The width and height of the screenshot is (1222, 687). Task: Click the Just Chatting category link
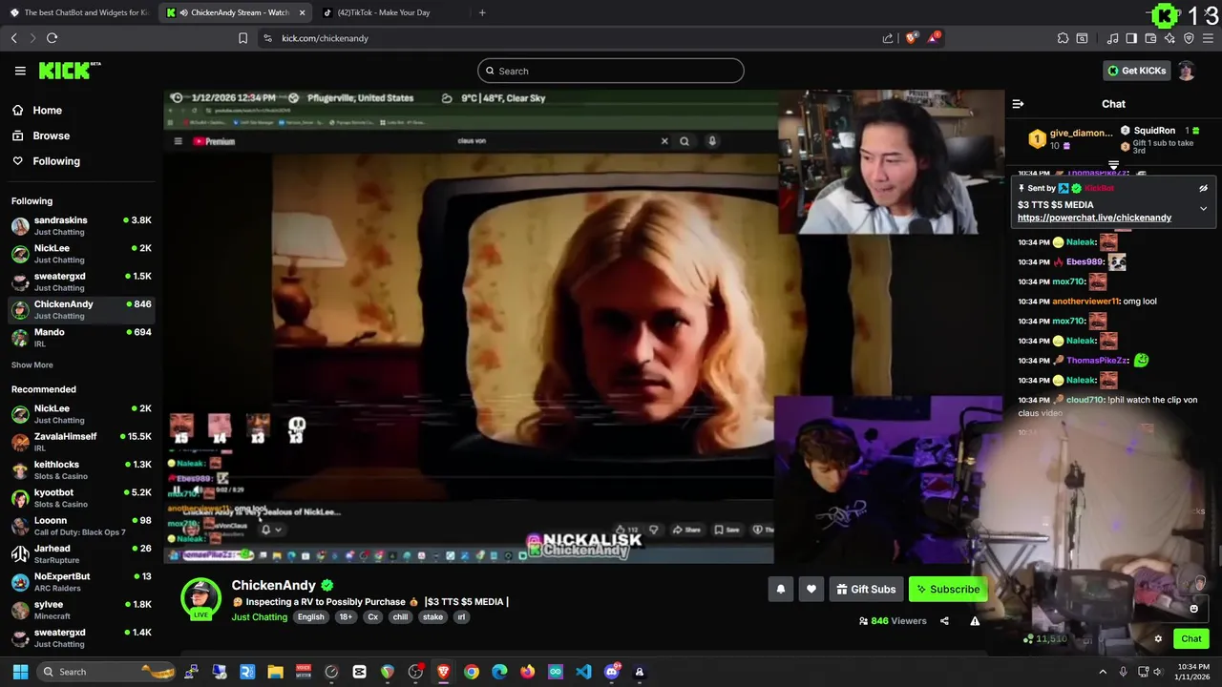coord(259,617)
